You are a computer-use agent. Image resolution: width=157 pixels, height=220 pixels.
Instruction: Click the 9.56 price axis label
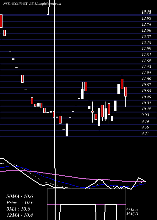coord(145,127)
